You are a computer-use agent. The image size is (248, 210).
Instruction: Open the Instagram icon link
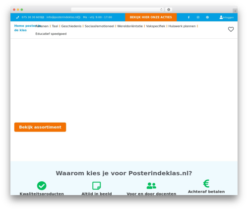tap(198, 17)
